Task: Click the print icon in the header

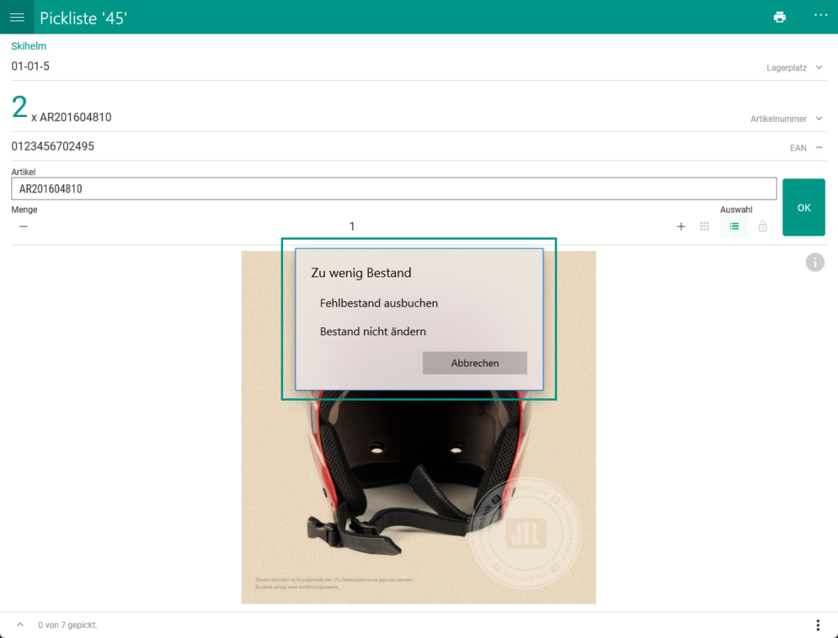Action: (779, 16)
